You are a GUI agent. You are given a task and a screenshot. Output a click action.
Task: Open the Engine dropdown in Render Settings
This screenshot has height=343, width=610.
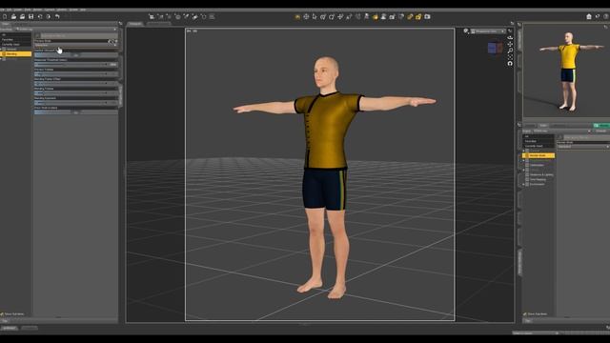point(561,131)
